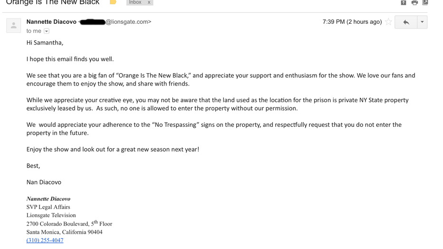Remove the Inbox label with its x
Image resolution: width=443 pixels, height=249 pixels.
[x=149, y=2]
